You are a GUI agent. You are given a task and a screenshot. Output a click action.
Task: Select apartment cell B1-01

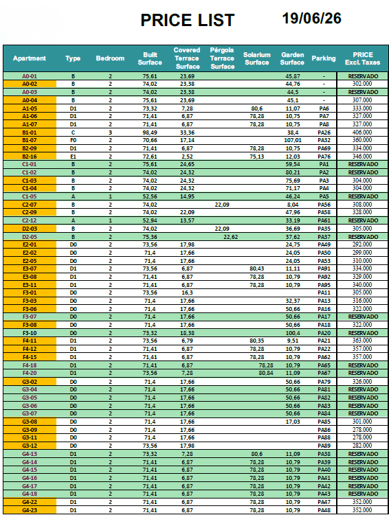[30, 133]
